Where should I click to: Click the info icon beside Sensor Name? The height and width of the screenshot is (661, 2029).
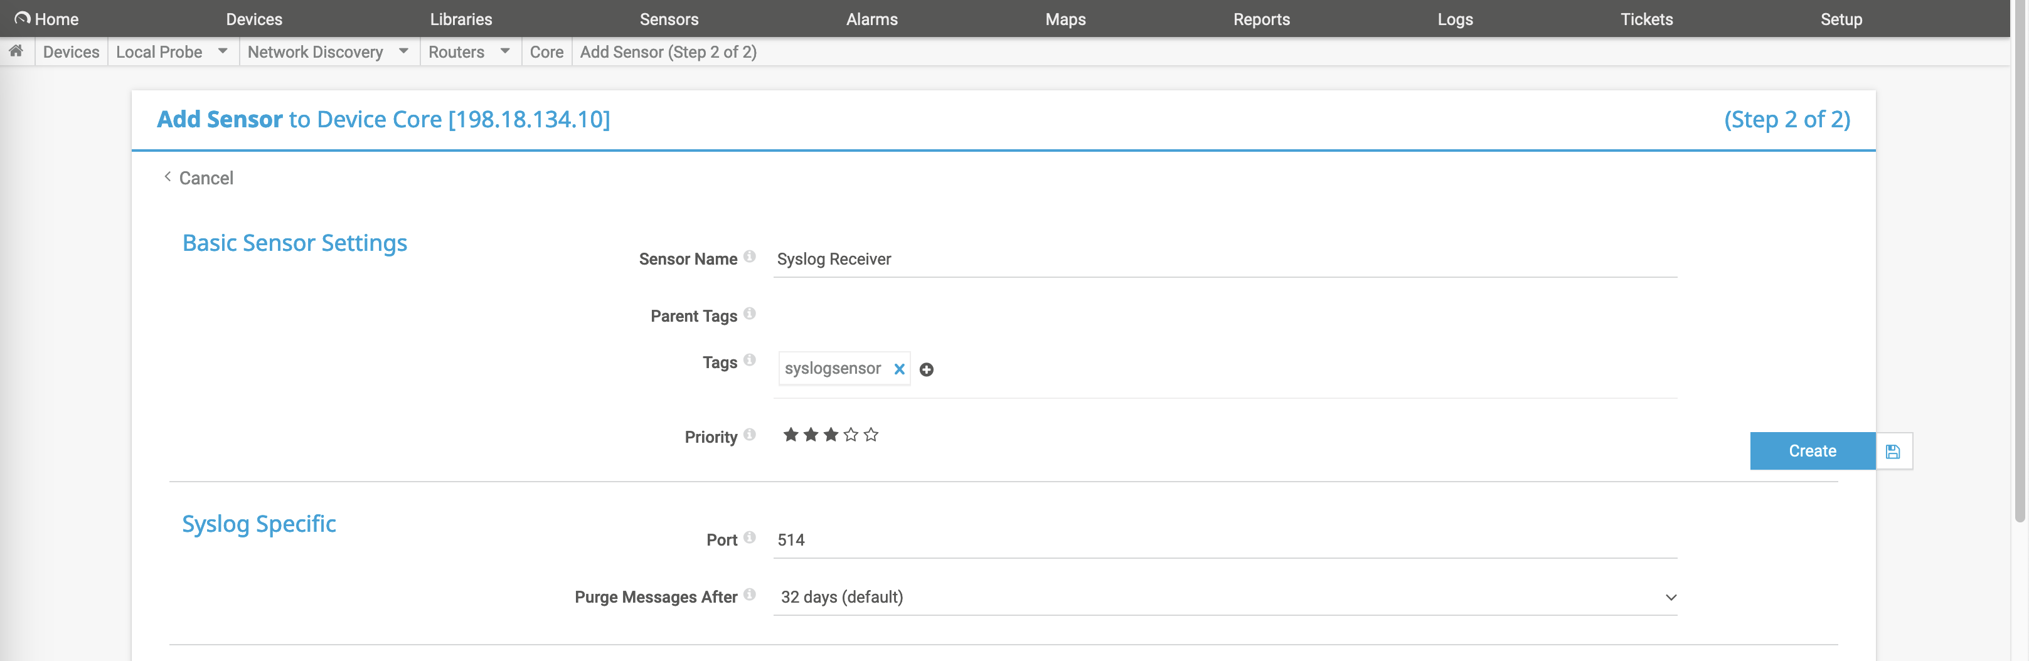[749, 256]
